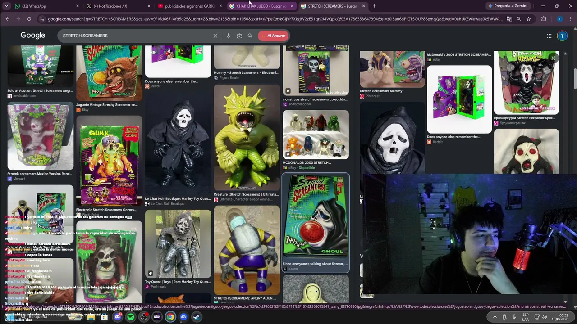Open the Stretch Screamers Mummy Pinterest image
Screen dimensions: 577x324
point(392,69)
